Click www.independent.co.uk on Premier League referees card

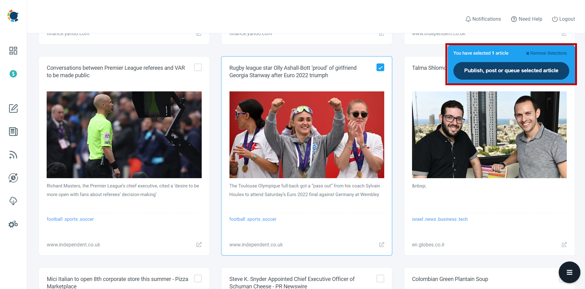click(74, 245)
